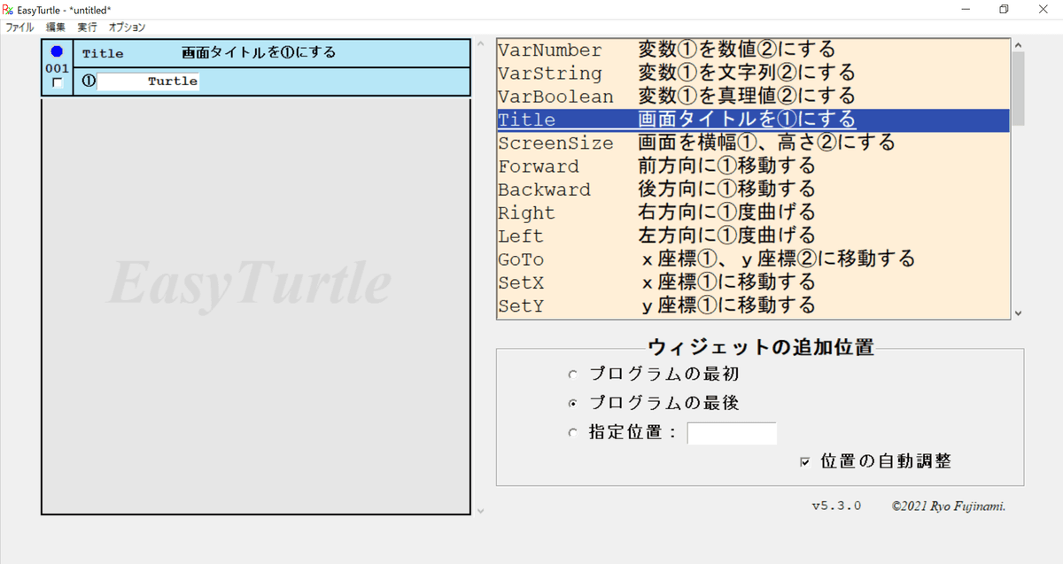This screenshot has width=1063, height=564.
Task: Choose the プログラムの最初 radio button
Action: pyautogui.click(x=572, y=375)
